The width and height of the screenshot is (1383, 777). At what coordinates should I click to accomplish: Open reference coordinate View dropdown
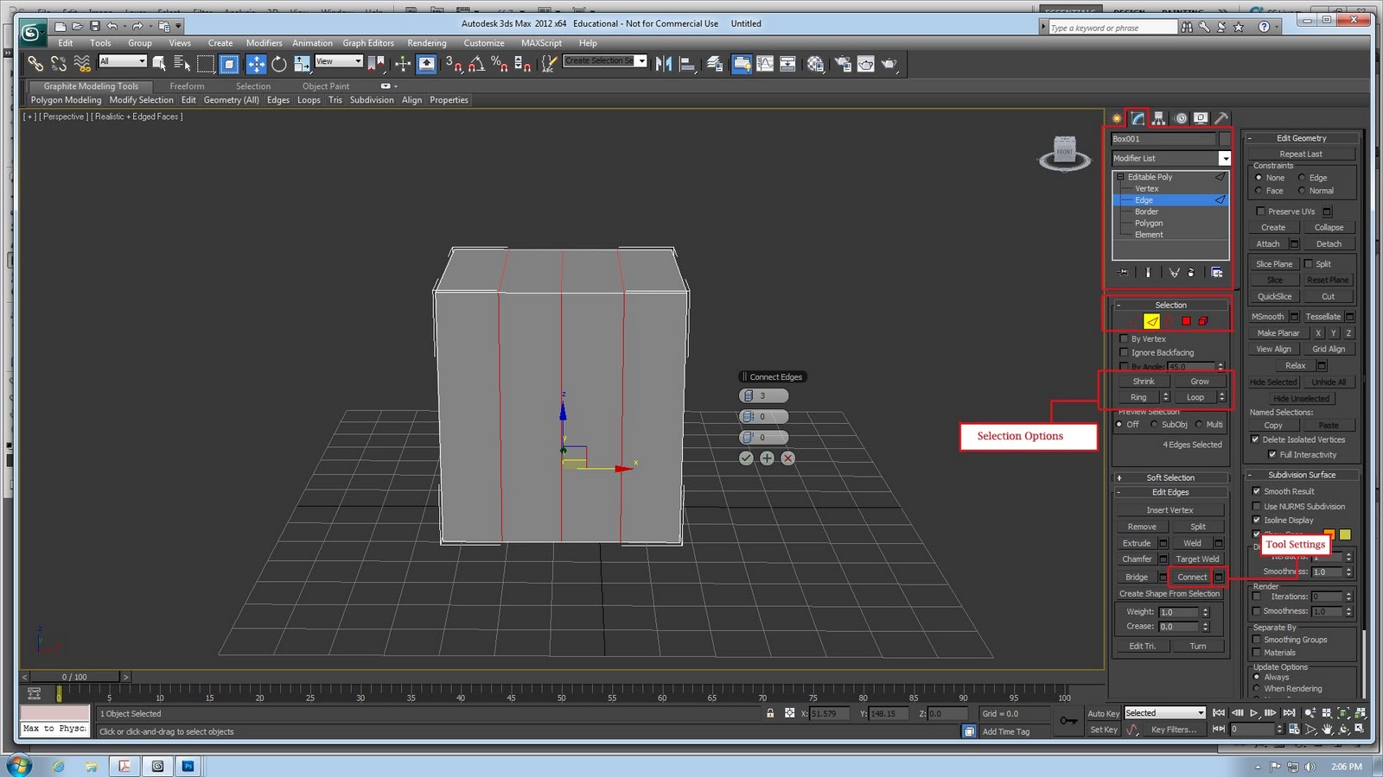[x=338, y=61]
